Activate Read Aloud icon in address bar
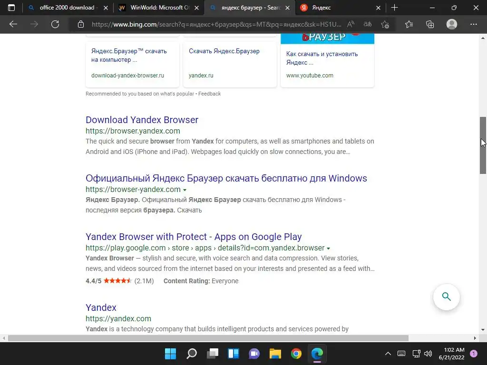 click(x=351, y=24)
